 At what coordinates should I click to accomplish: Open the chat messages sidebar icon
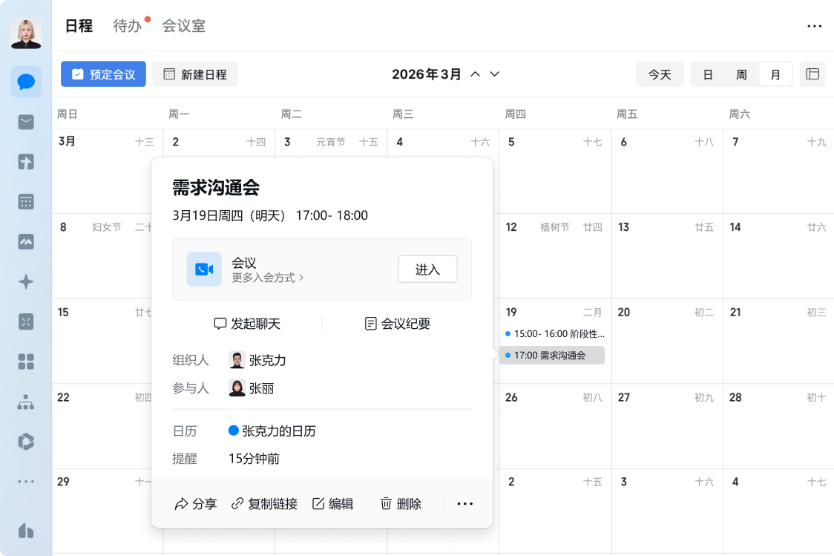[26, 82]
